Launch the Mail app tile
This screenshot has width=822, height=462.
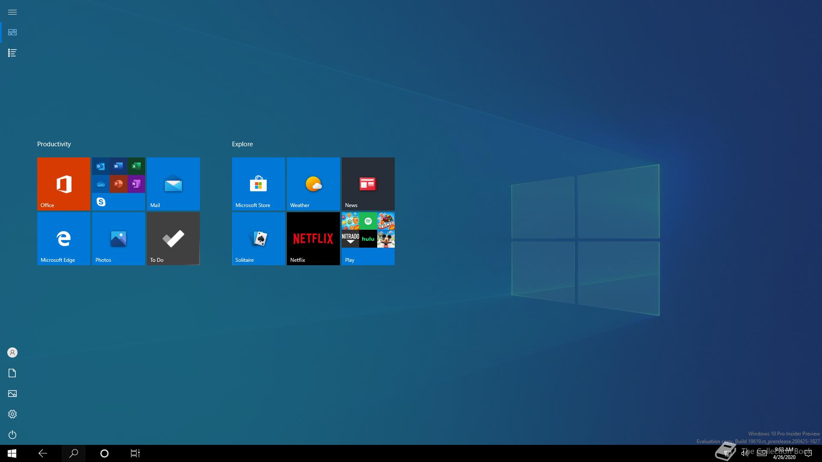click(x=173, y=184)
